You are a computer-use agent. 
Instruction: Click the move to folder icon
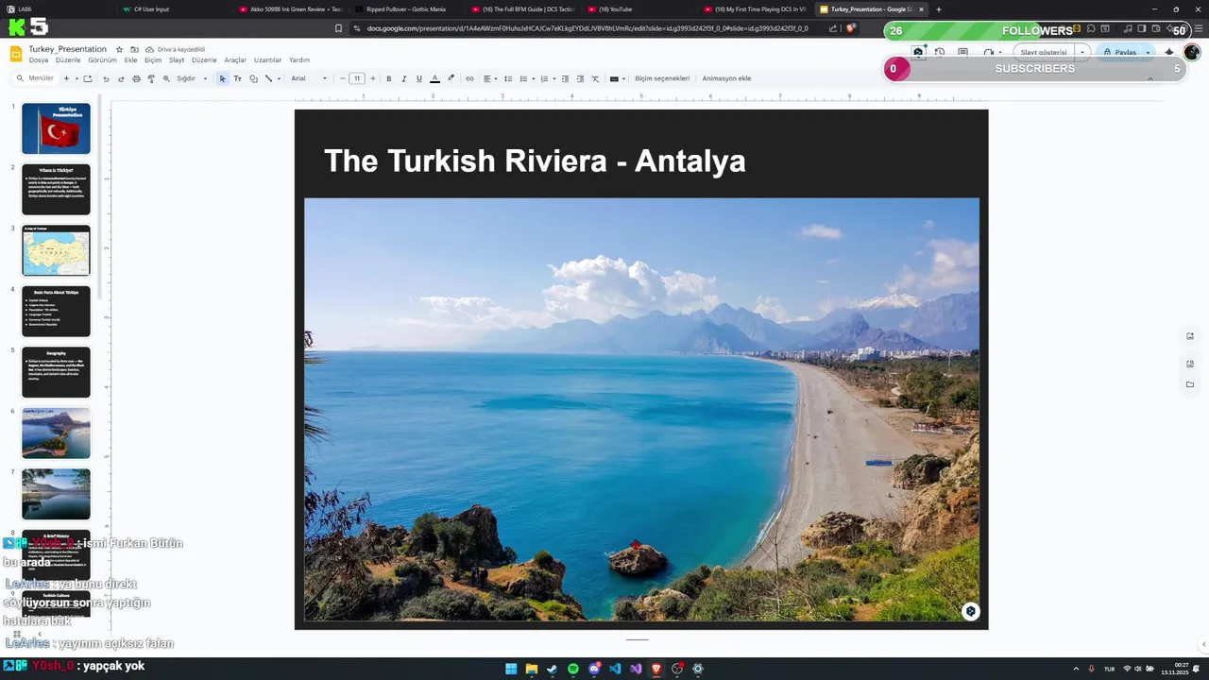click(134, 49)
